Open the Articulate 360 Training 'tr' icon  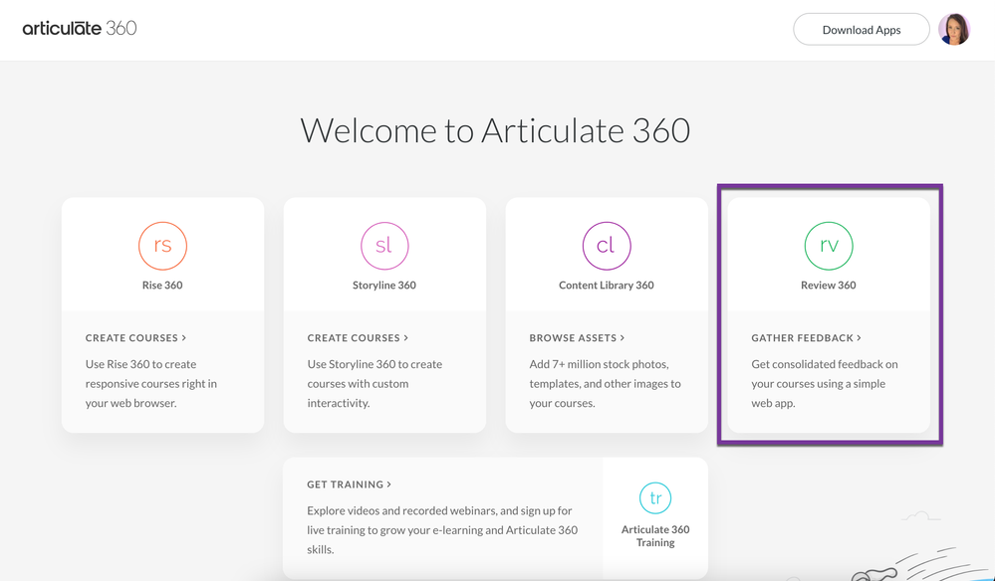pos(655,498)
